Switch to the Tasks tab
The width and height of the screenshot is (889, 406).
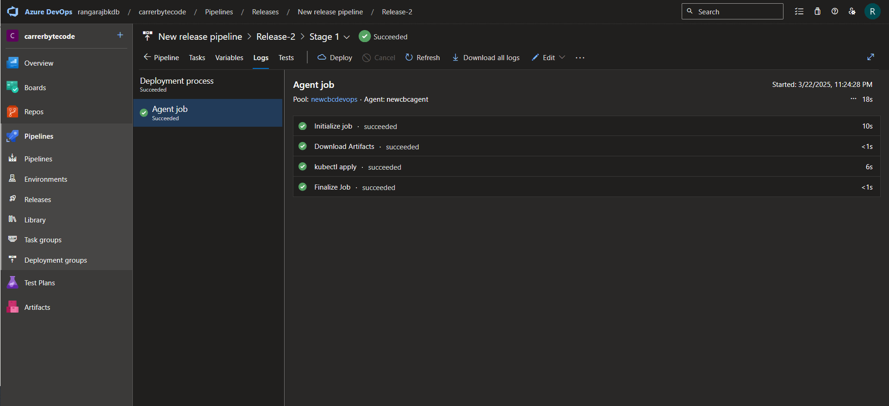[197, 58]
